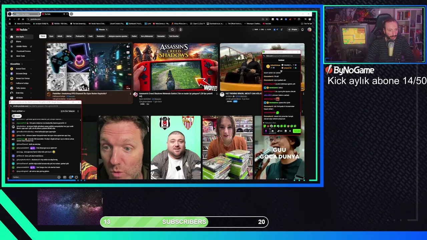
Task: Click the Hedef button in live chat
Action: (x=17, y=116)
